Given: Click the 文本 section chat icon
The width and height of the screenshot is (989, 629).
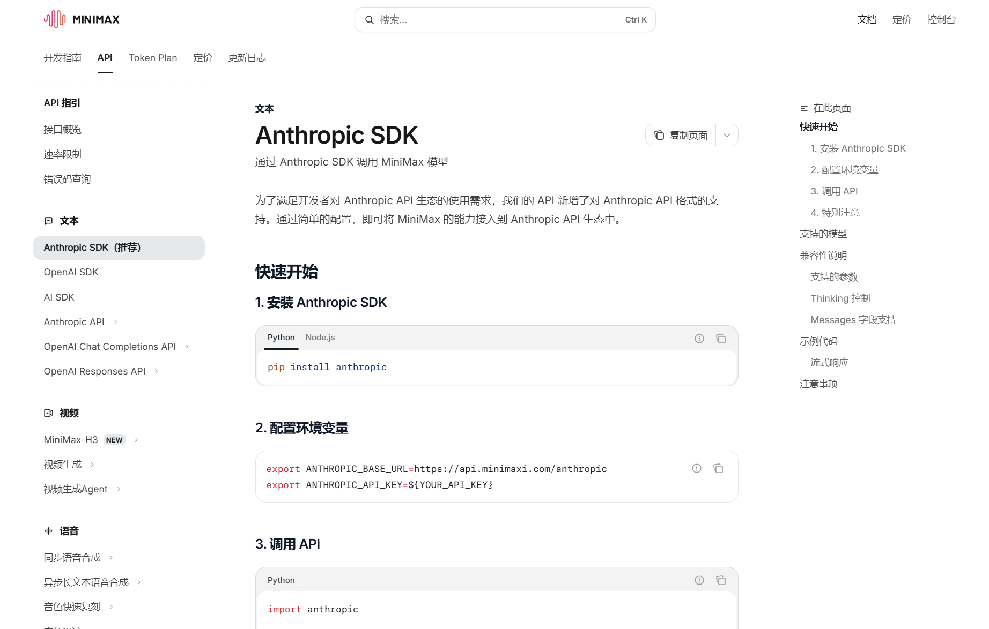Looking at the screenshot, I should 48,221.
